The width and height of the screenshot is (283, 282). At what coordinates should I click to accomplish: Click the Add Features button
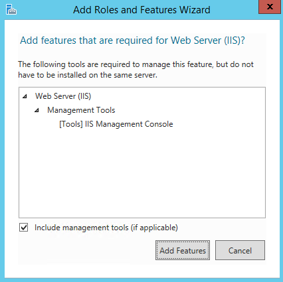pos(183,250)
